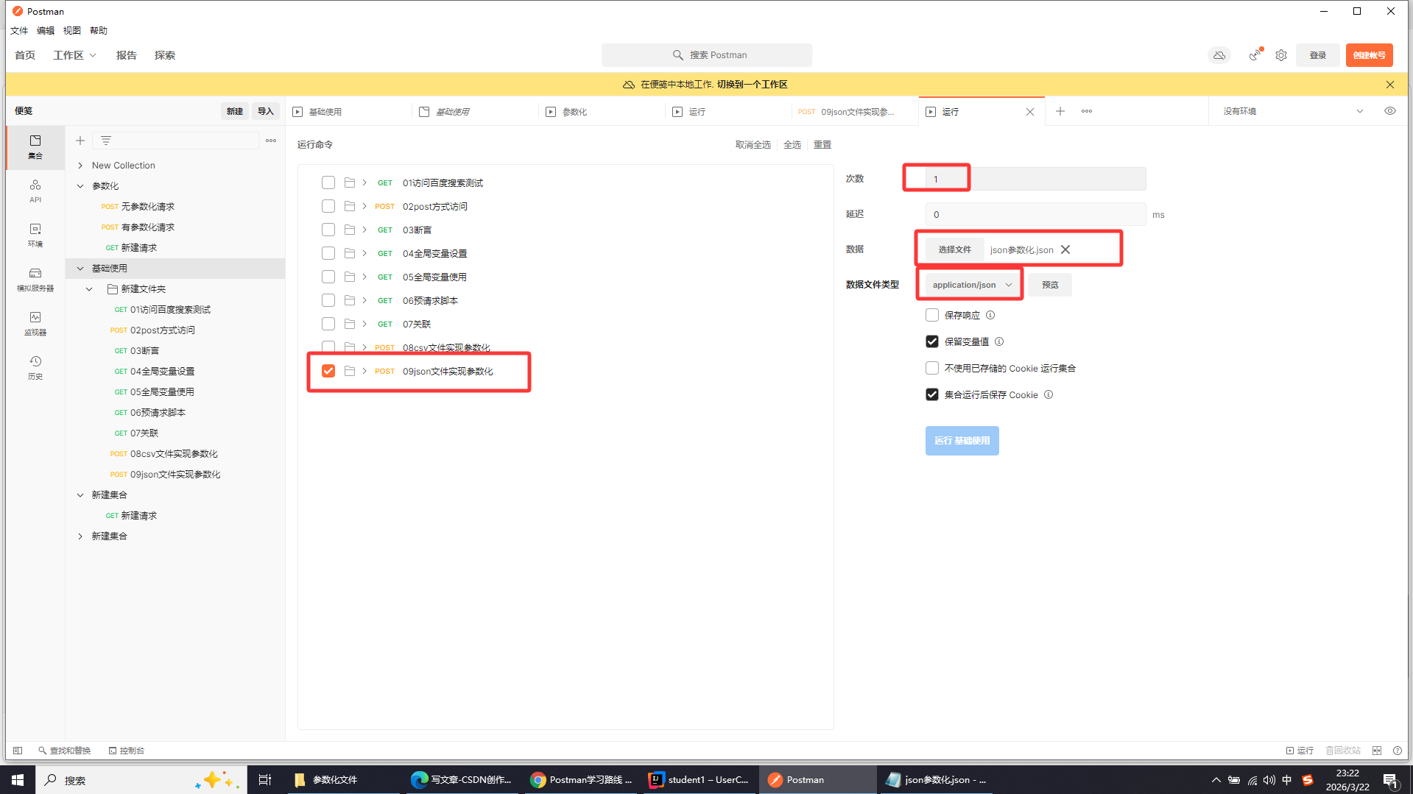Click the filter icon in the collections sidebar
The height and width of the screenshot is (794, 1413).
click(106, 141)
